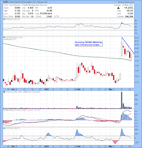142x148 pixels.
Task: Click the Mar label on the bottom date axis
Action: (x=110, y=147)
